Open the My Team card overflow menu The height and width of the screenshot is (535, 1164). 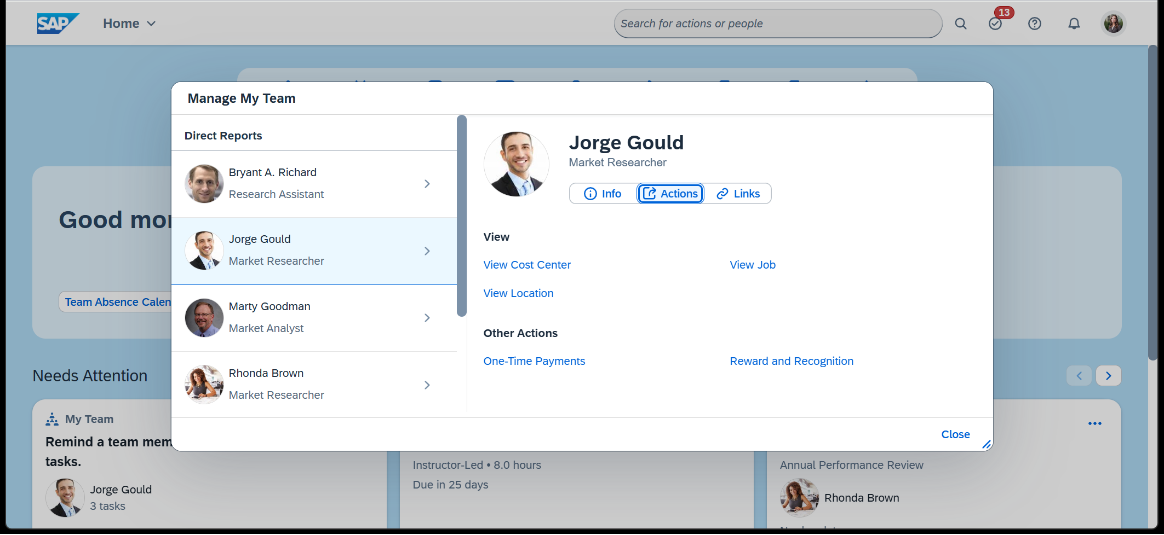pyautogui.click(x=1095, y=422)
